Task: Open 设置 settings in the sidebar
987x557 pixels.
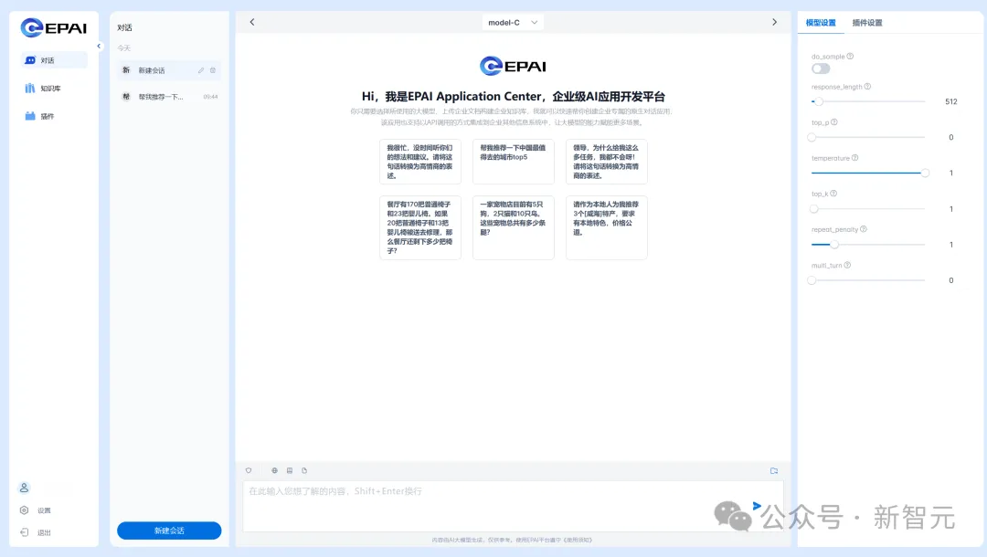Action: [x=36, y=510]
